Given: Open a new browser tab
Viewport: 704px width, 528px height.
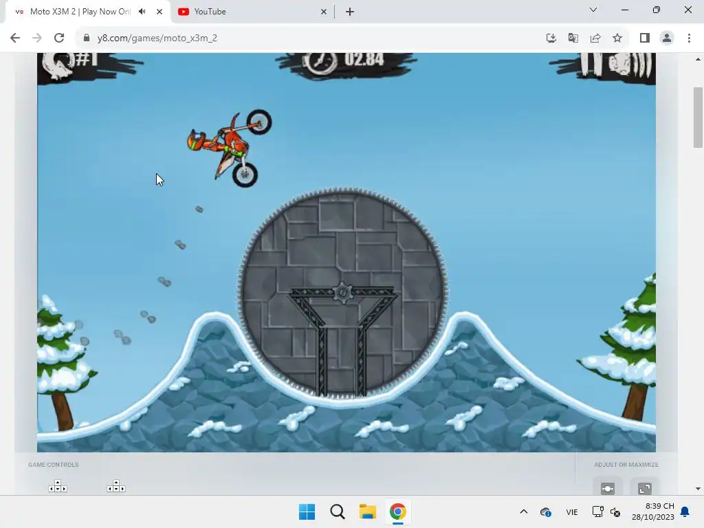Looking at the screenshot, I should click(350, 12).
